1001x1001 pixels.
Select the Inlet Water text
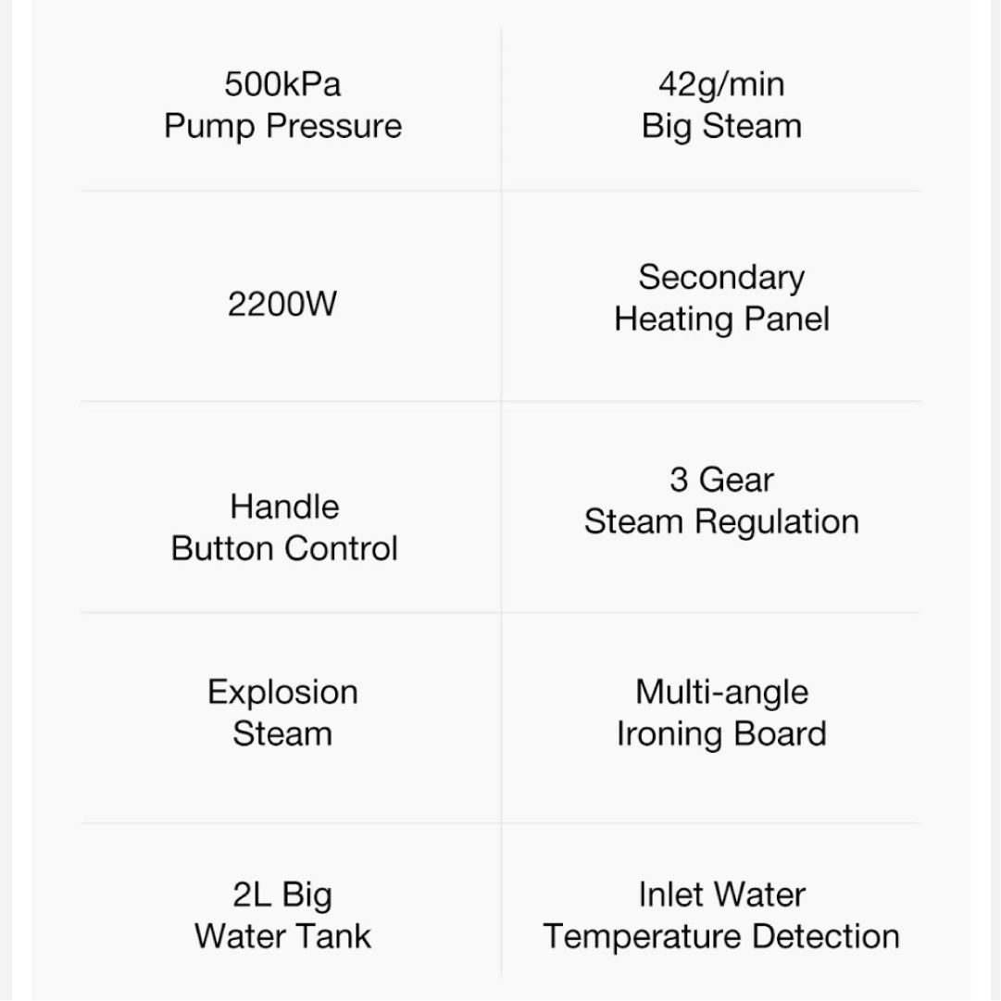tap(721, 895)
